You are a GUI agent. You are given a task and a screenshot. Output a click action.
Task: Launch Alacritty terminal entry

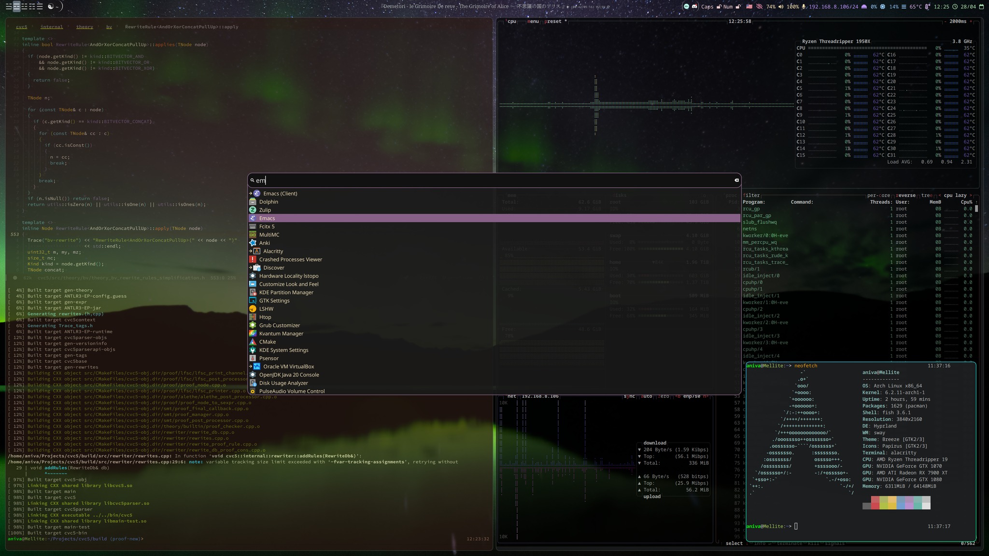point(494,251)
